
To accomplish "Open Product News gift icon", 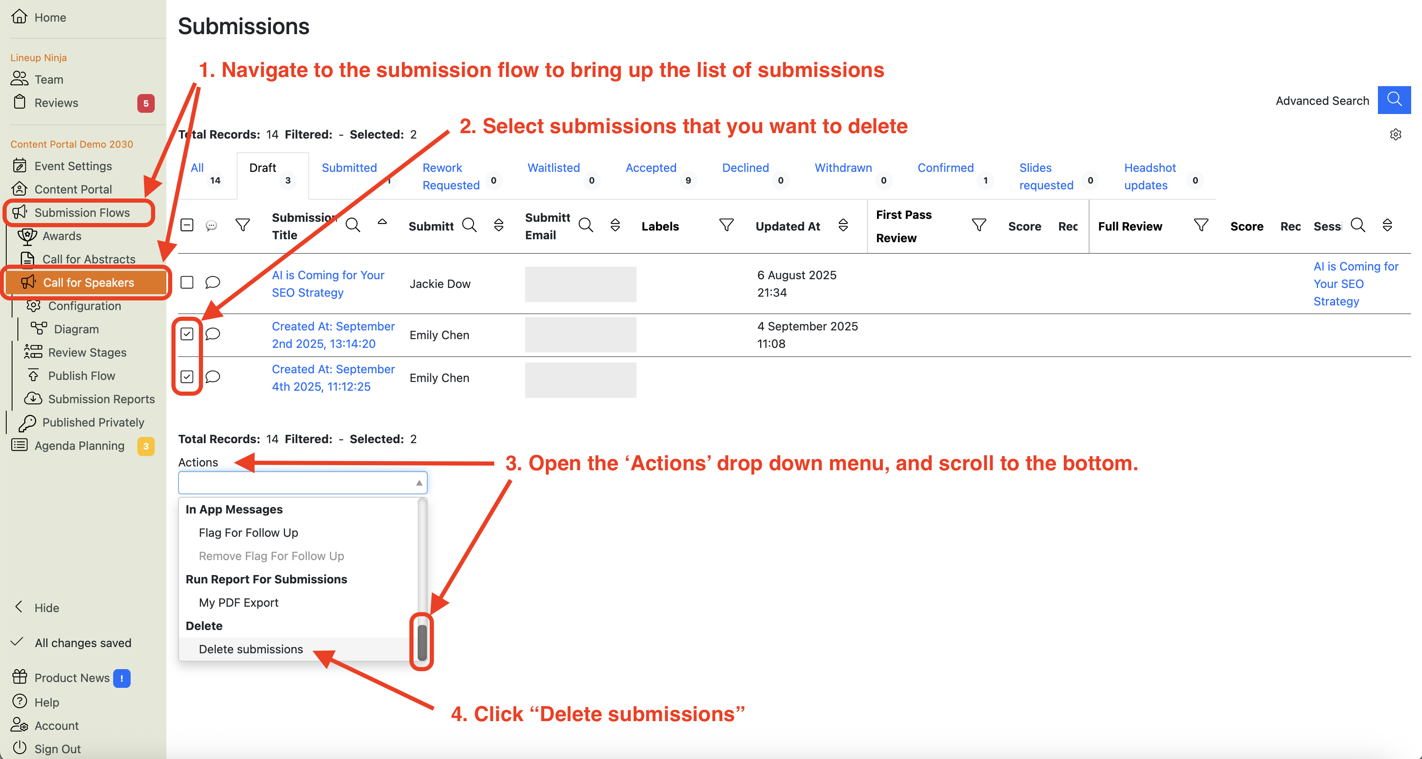I will pyautogui.click(x=20, y=677).
